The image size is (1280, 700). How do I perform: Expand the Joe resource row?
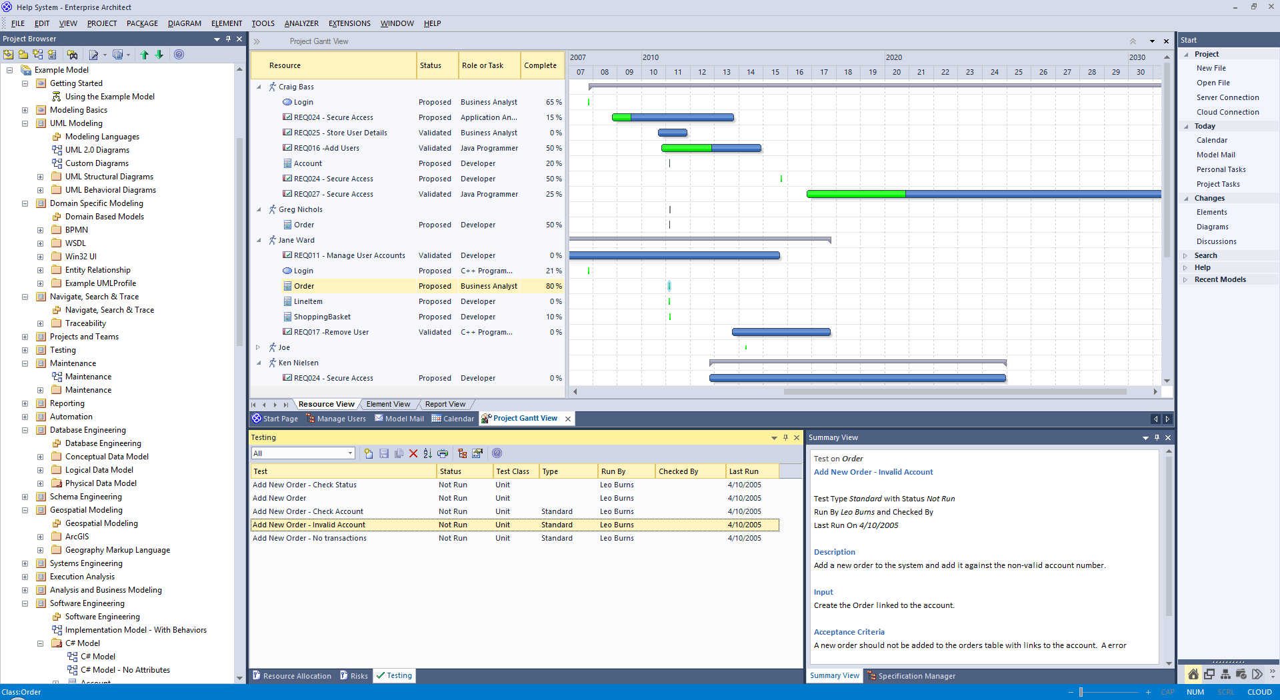pos(259,347)
